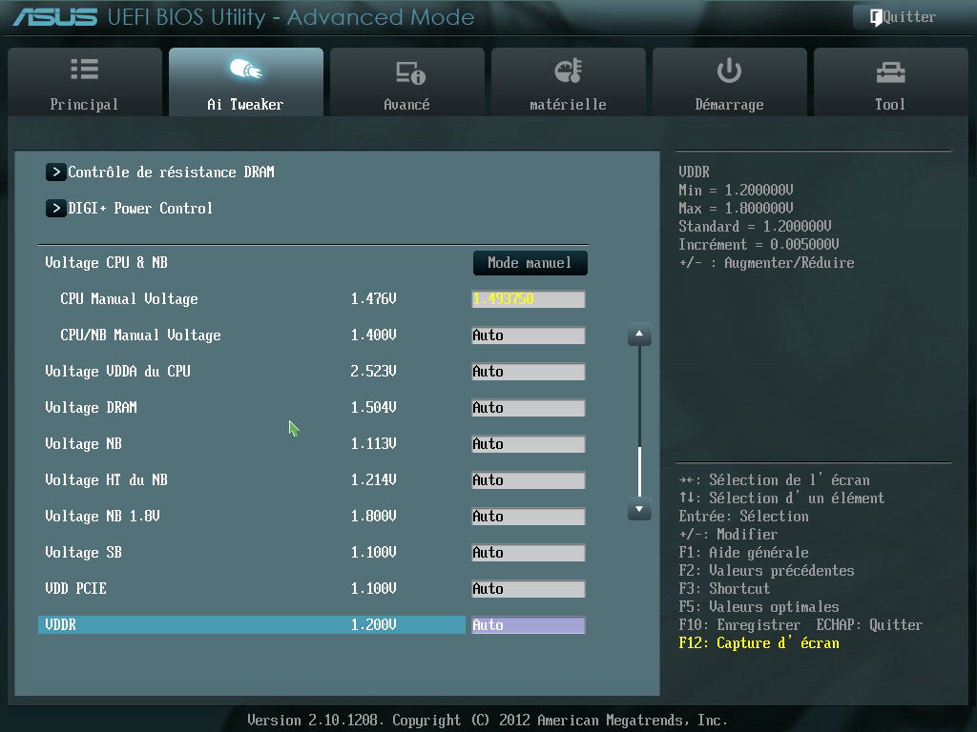Click the 1.113V NB voltage reading

(373, 443)
